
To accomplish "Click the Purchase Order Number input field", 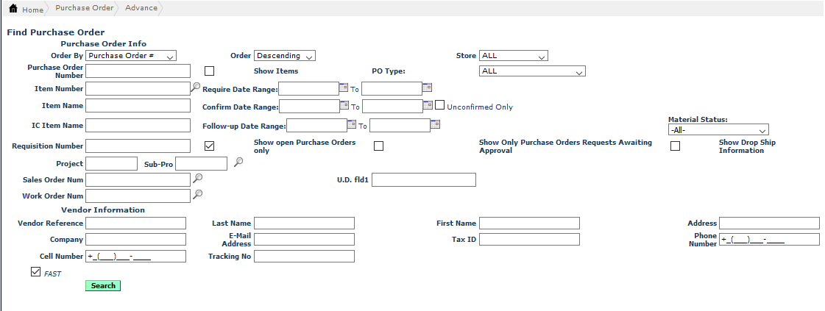I will (138, 71).
